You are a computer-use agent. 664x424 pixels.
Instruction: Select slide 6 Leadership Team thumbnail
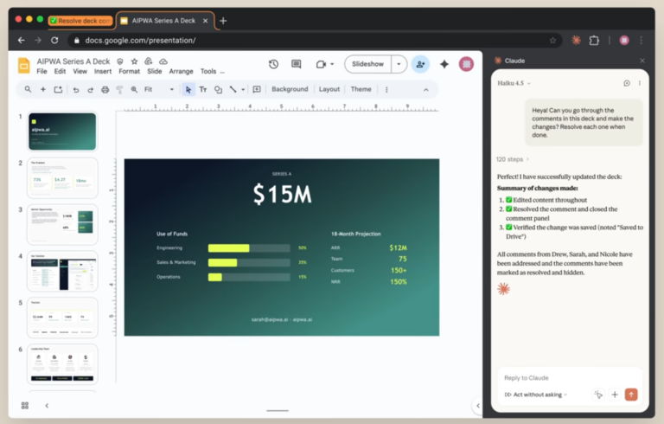tap(62, 364)
